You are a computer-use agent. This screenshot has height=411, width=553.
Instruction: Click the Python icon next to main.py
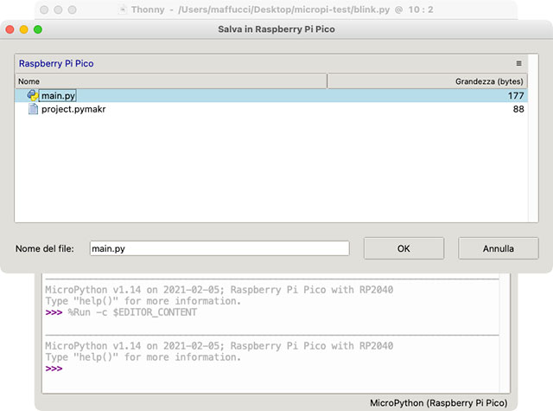[x=32, y=95]
